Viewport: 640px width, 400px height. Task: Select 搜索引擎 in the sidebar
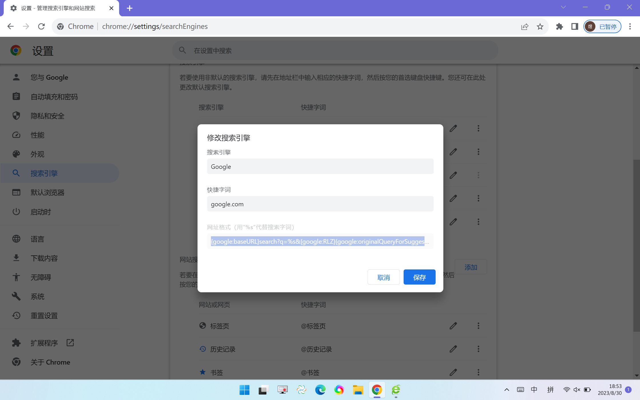tap(60, 173)
